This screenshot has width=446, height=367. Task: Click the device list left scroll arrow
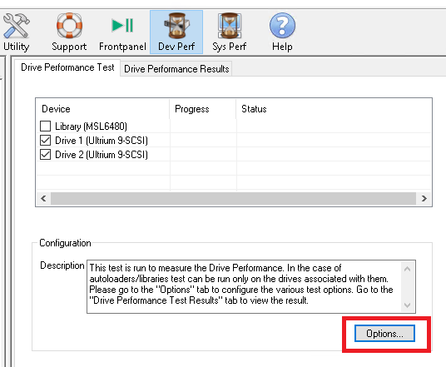pyautogui.click(x=43, y=198)
